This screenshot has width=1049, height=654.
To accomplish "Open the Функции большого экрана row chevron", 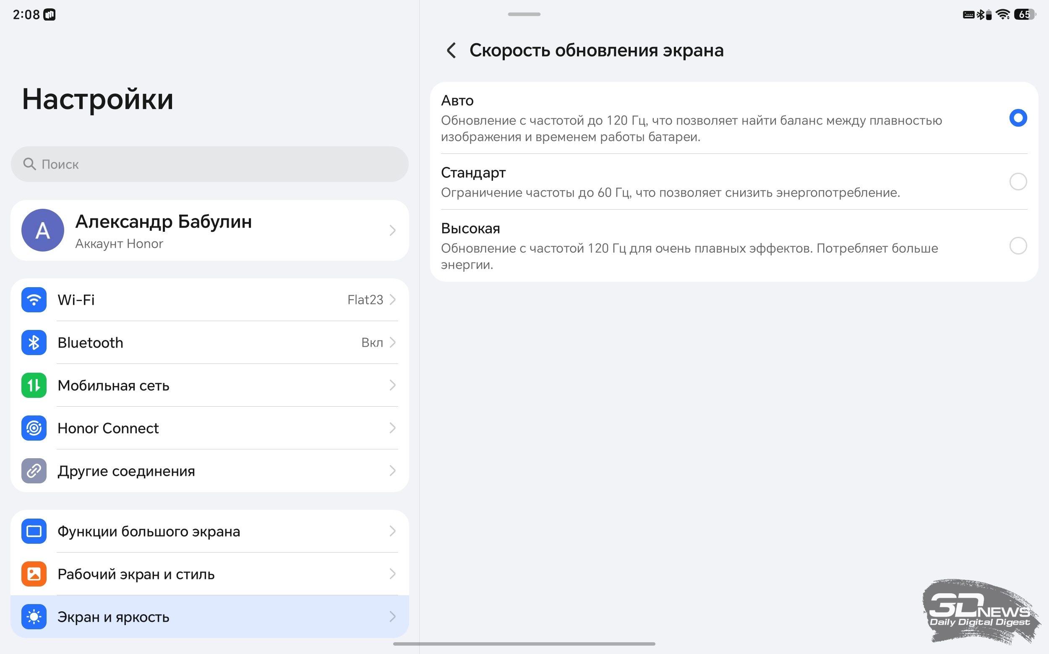I will (392, 531).
